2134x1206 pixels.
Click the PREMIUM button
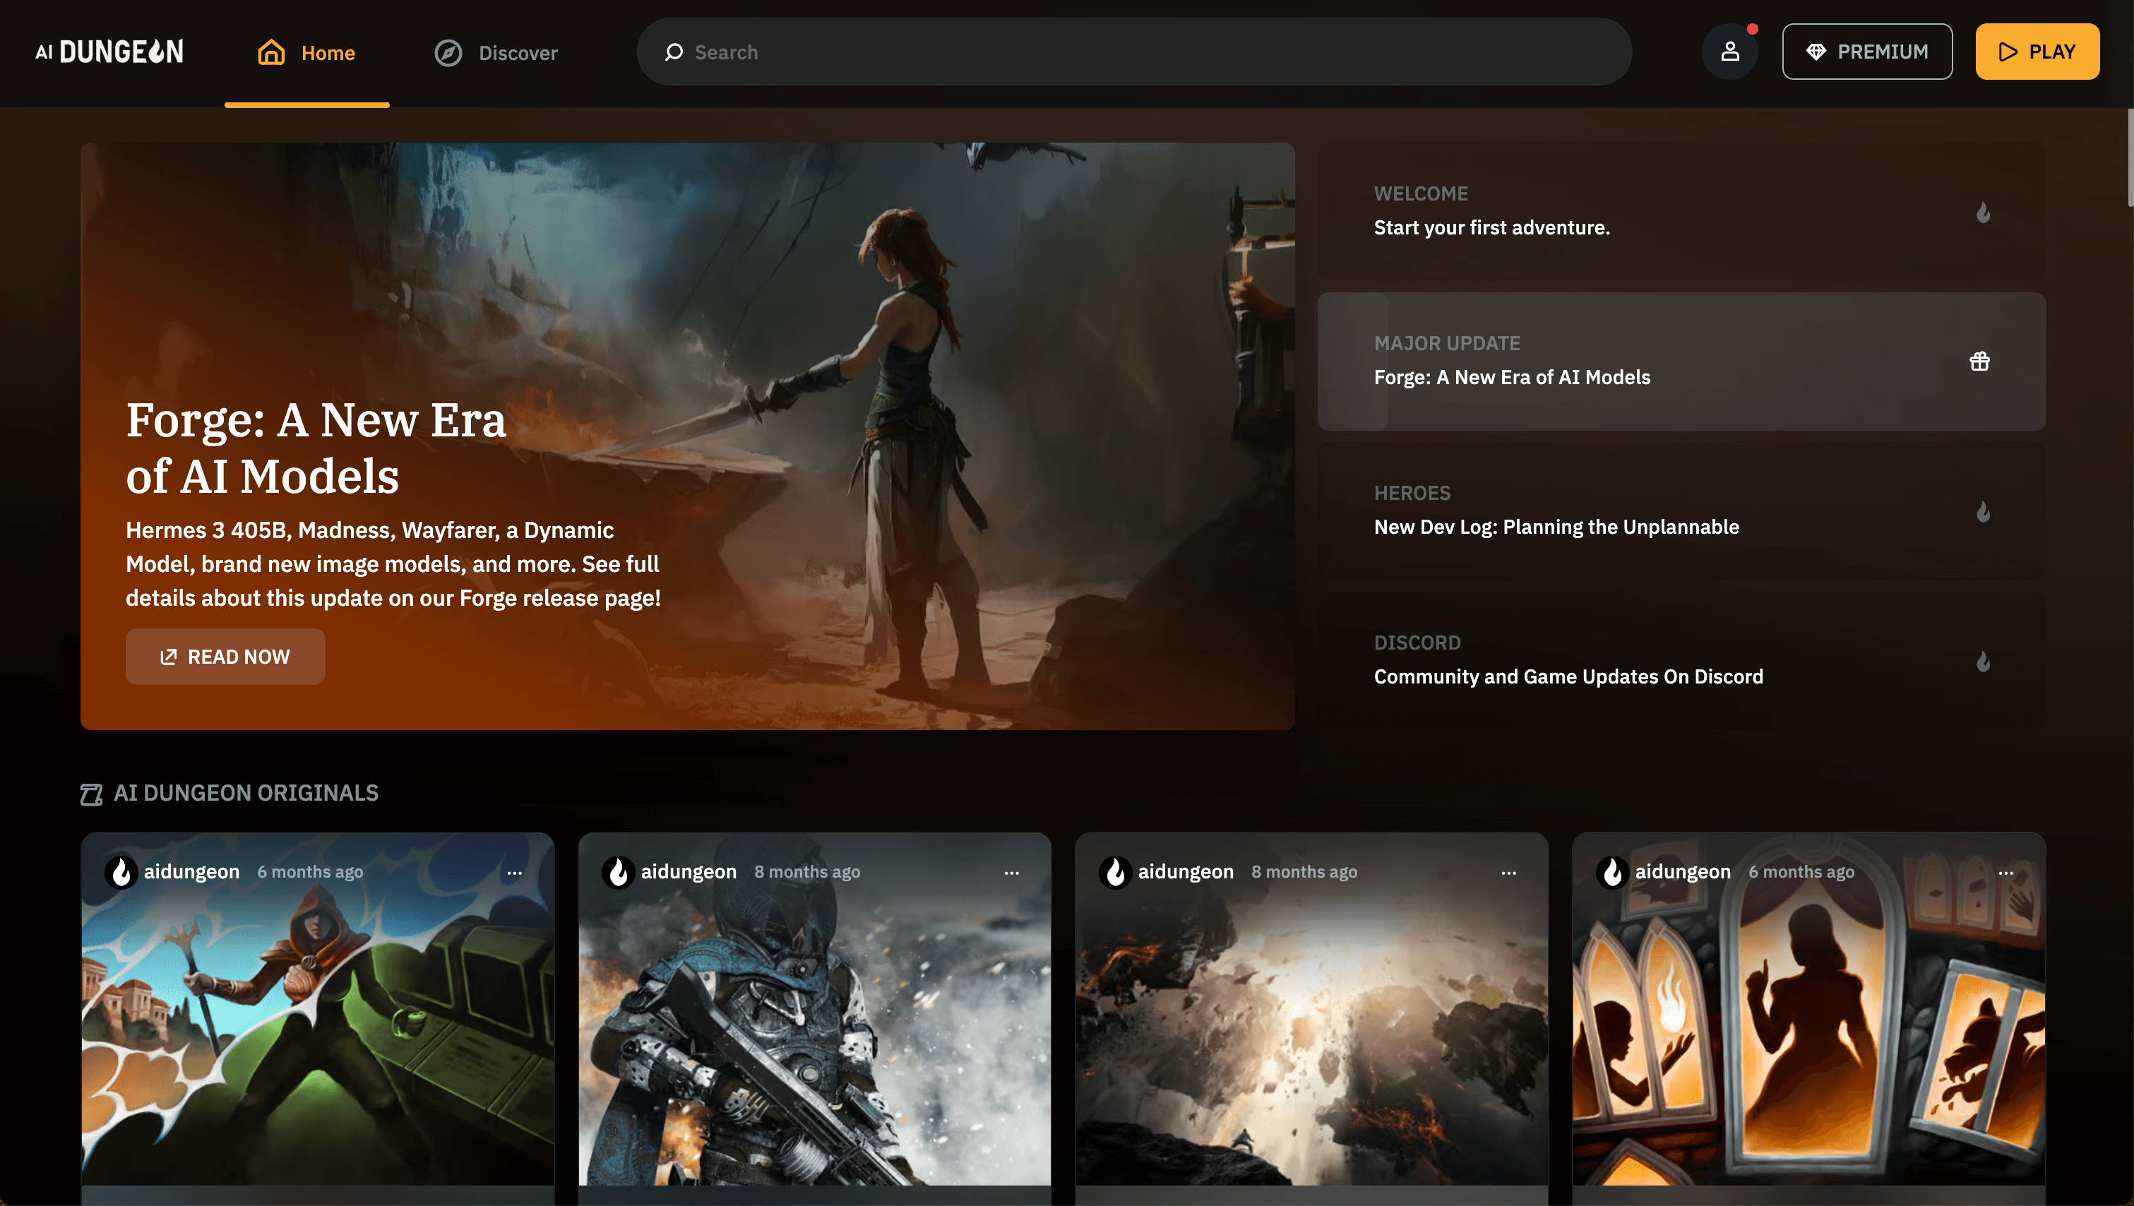pos(1867,52)
